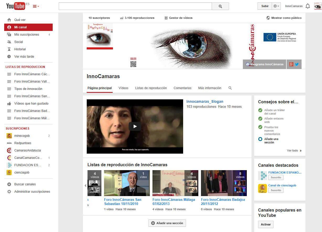Play the Innocamaras_Slogan video
The width and height of the screenshot is (322, 232).
[x=135, y=126]
